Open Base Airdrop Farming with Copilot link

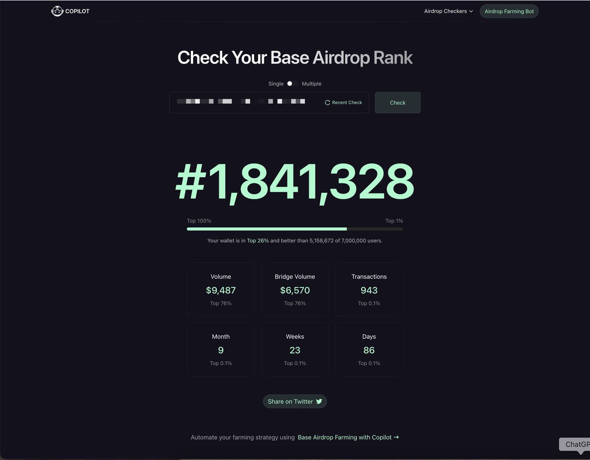pyautogui.click(x=348, y=437)
